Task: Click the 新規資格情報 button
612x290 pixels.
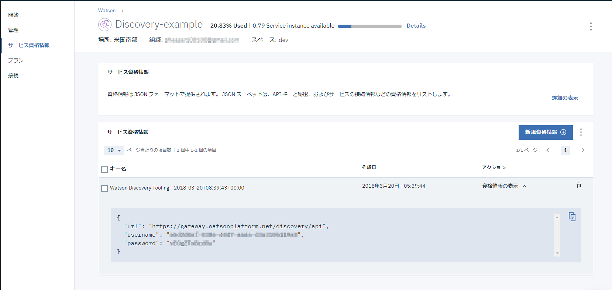Action: [545, 132]
